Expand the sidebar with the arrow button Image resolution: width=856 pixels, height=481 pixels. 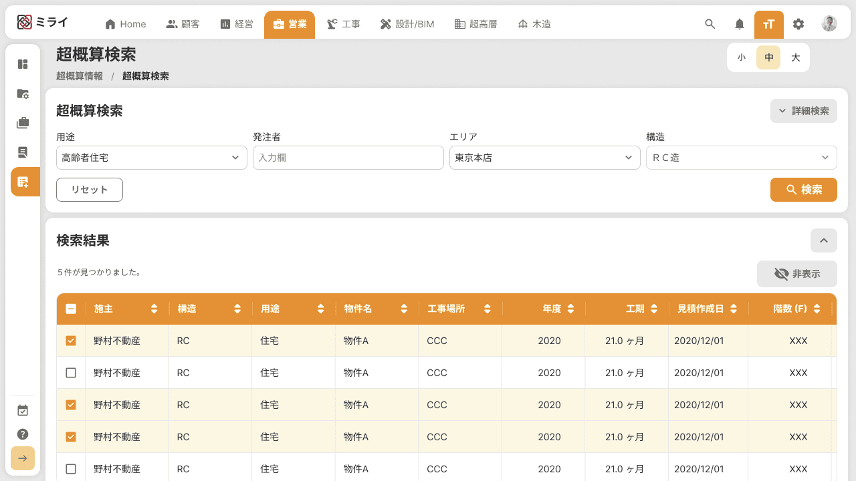tap(23, 458)
